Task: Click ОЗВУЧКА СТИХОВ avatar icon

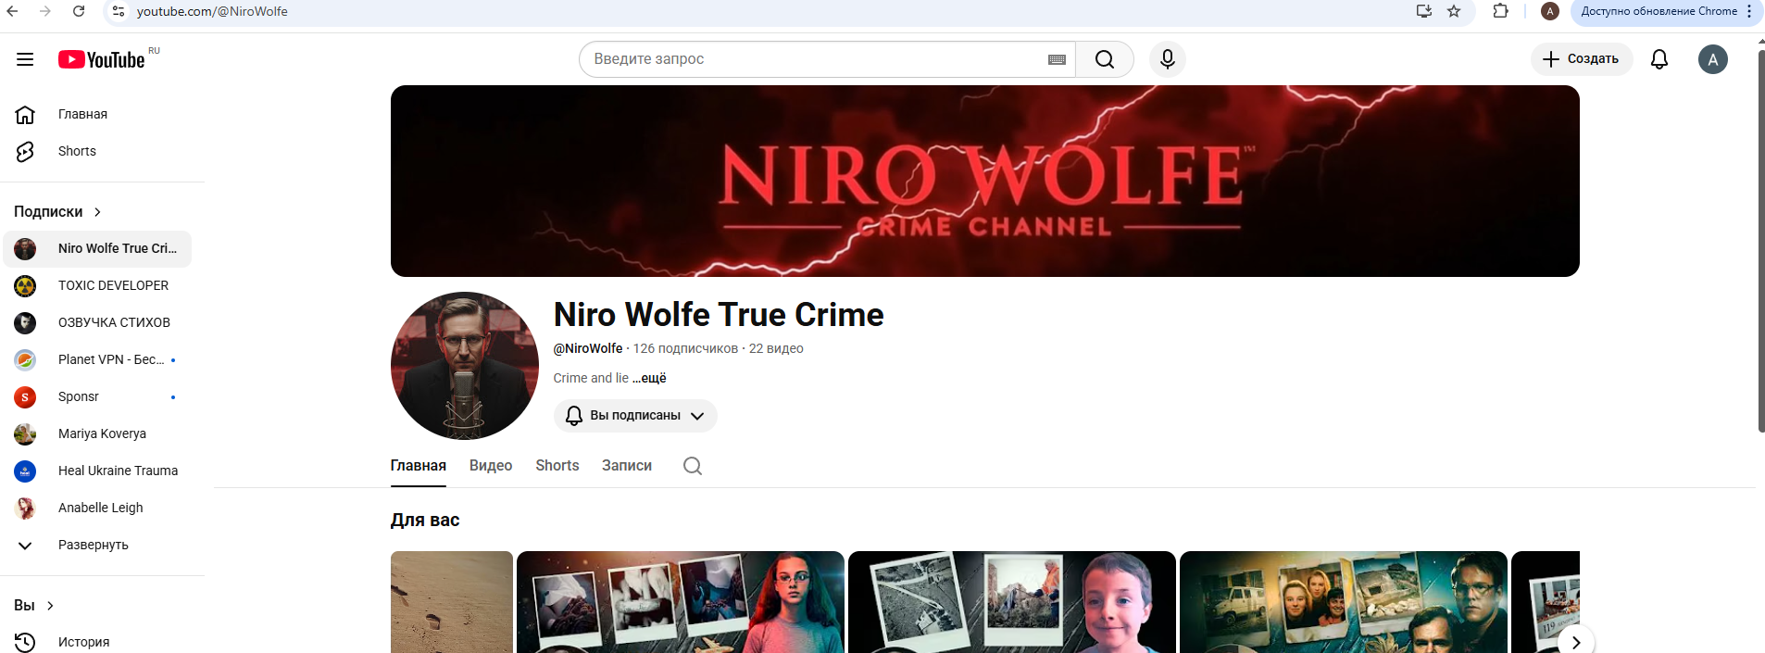Action: tap(25, 322)
